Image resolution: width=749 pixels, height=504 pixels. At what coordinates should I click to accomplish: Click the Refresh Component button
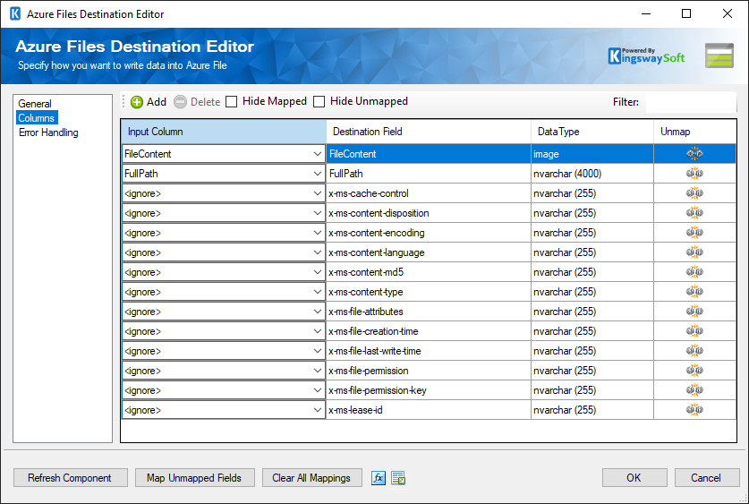coord(70,478)
